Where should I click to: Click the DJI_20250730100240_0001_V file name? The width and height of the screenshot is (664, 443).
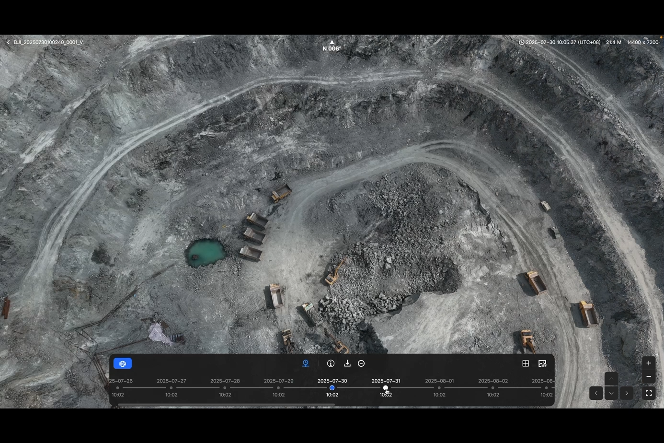[48, 42]
